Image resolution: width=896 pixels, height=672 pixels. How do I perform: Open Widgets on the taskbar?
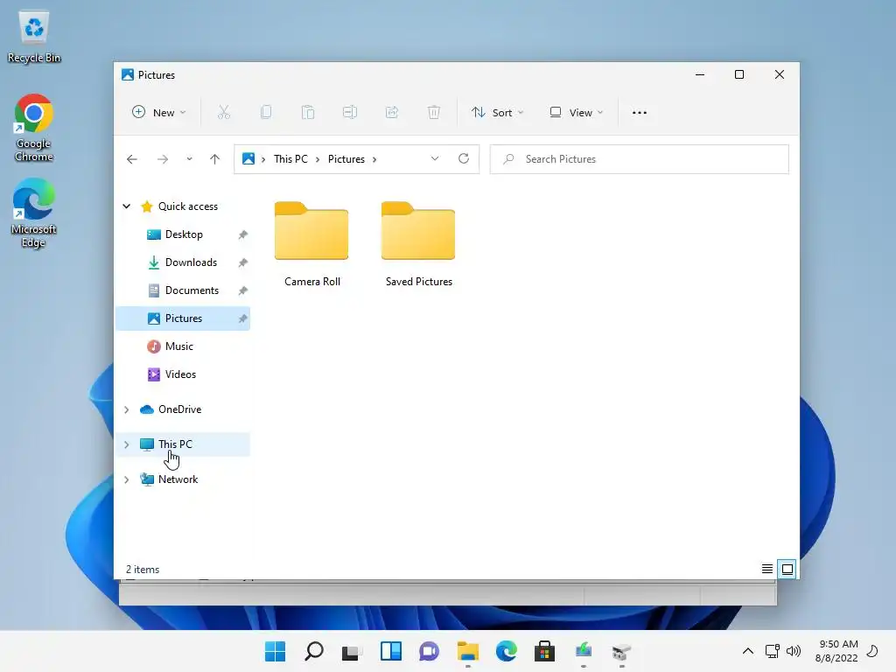pos(391,651)
